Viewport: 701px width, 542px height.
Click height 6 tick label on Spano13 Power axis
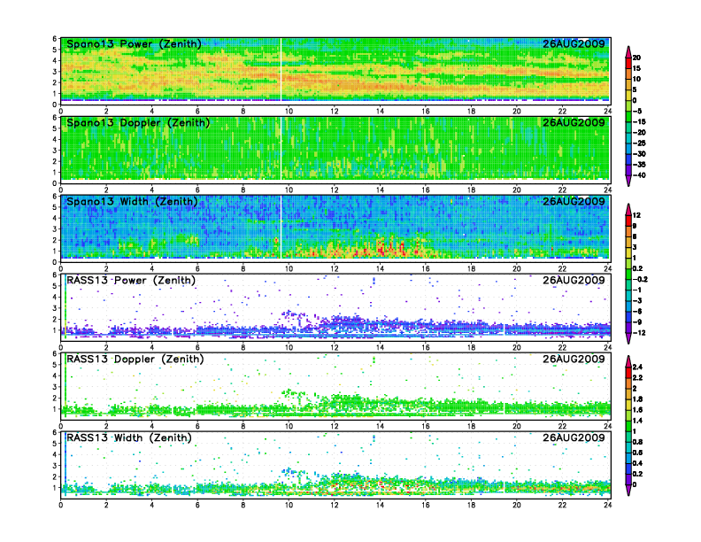tap(55, 39)
